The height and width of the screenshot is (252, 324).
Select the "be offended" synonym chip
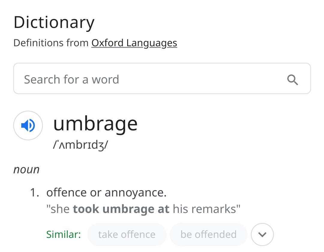pos(208,234)
